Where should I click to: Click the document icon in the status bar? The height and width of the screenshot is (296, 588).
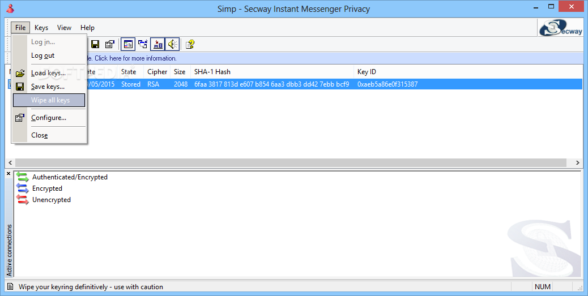click(11, 286)
